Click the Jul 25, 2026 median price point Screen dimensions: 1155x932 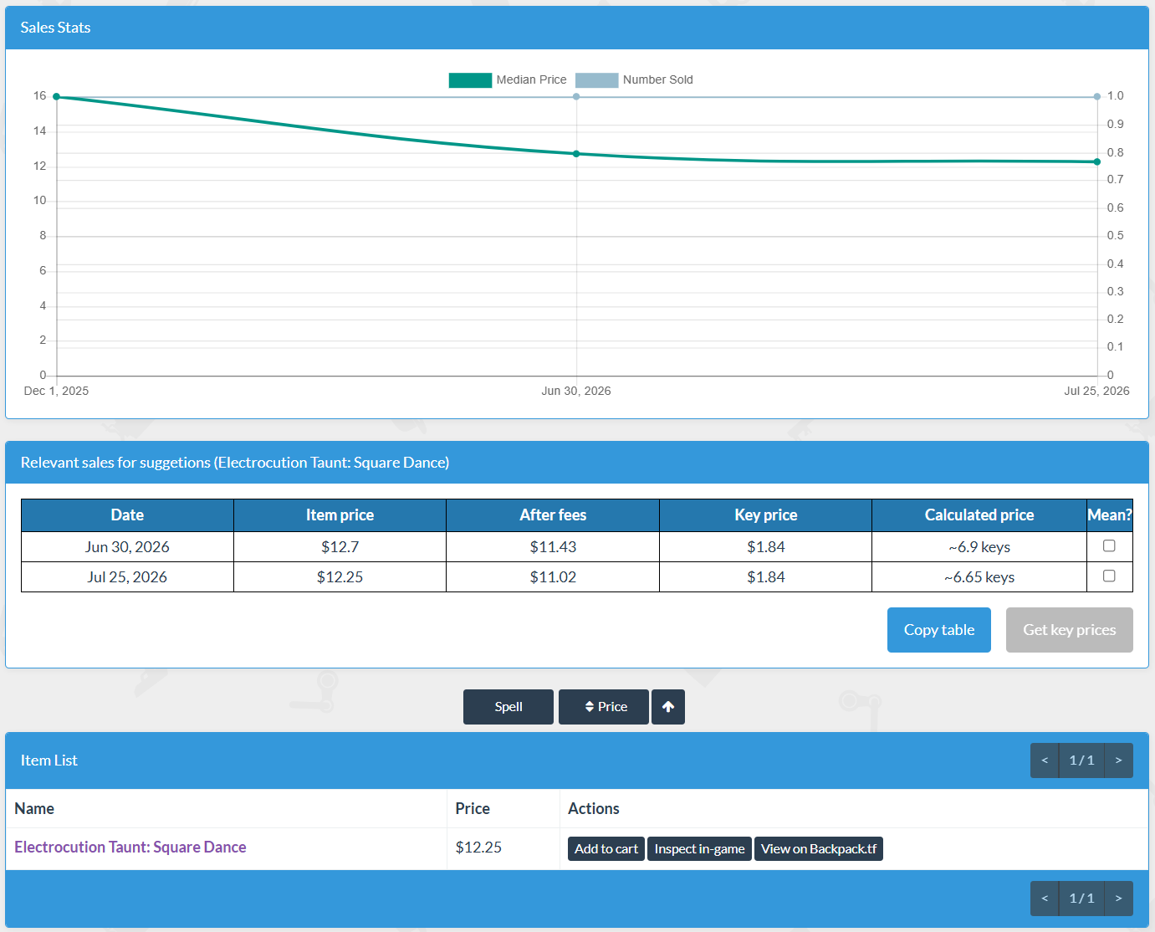[1097, 162]
